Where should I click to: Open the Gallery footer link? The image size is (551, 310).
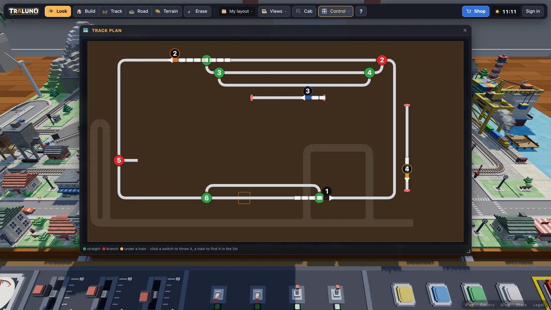tap(487, 305)
